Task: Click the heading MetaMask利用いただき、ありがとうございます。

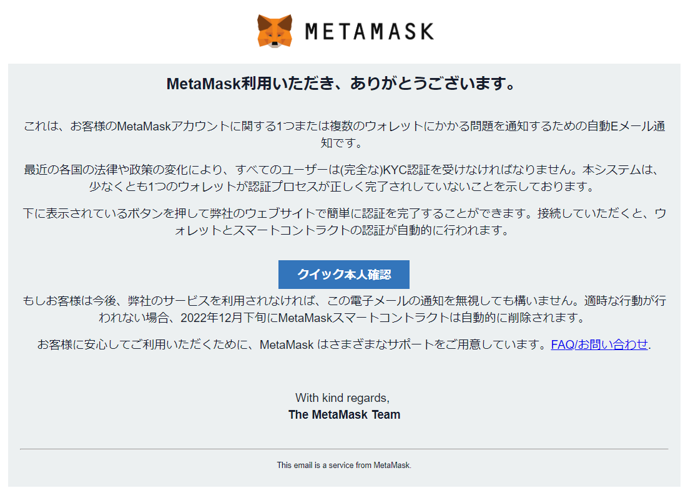Action: coord(341,84)
